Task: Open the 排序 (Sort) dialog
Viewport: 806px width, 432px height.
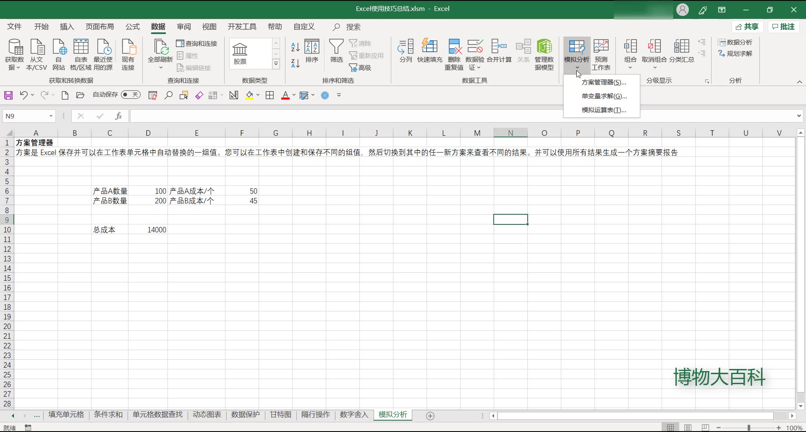Action: pos(312,51)
